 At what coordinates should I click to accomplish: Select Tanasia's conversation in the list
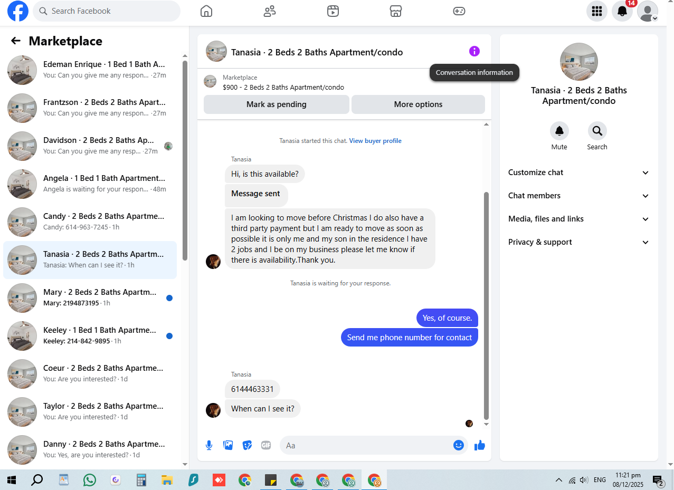point(90,260)
